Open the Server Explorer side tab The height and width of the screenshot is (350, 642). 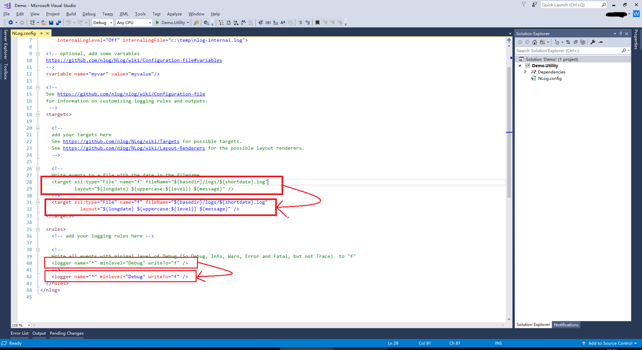pos(5,44)
